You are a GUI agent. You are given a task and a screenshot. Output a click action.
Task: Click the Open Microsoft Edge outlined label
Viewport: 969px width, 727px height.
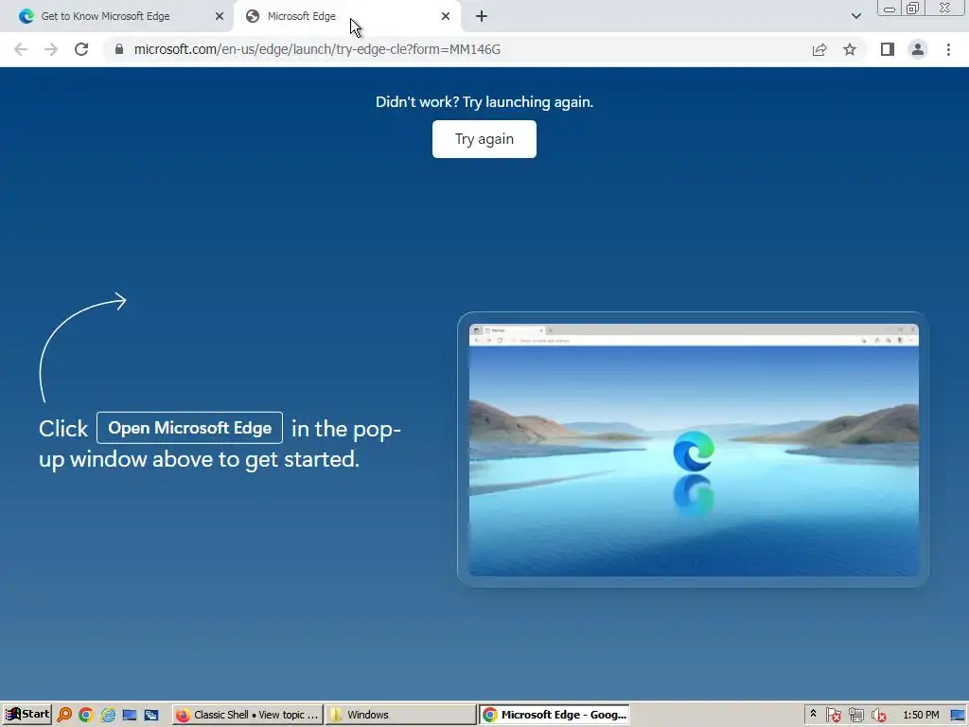[189, 428]
